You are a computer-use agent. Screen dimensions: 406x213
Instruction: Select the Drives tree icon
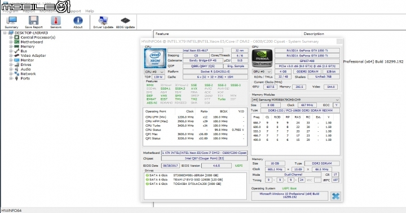17,65
